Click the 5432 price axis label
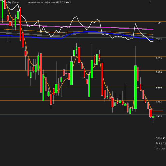166x166 pixels. pyautogui.click(x=159, y=116)
